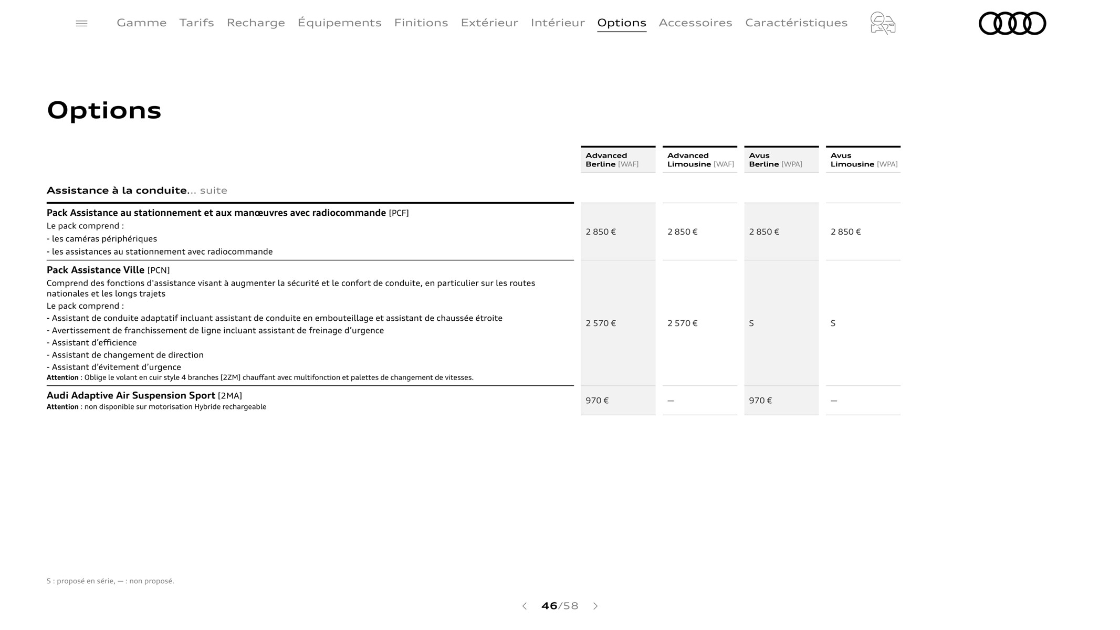
Task: Click the dealer consultation car icon
Action: pyautogui.click(x=883, y=23)
